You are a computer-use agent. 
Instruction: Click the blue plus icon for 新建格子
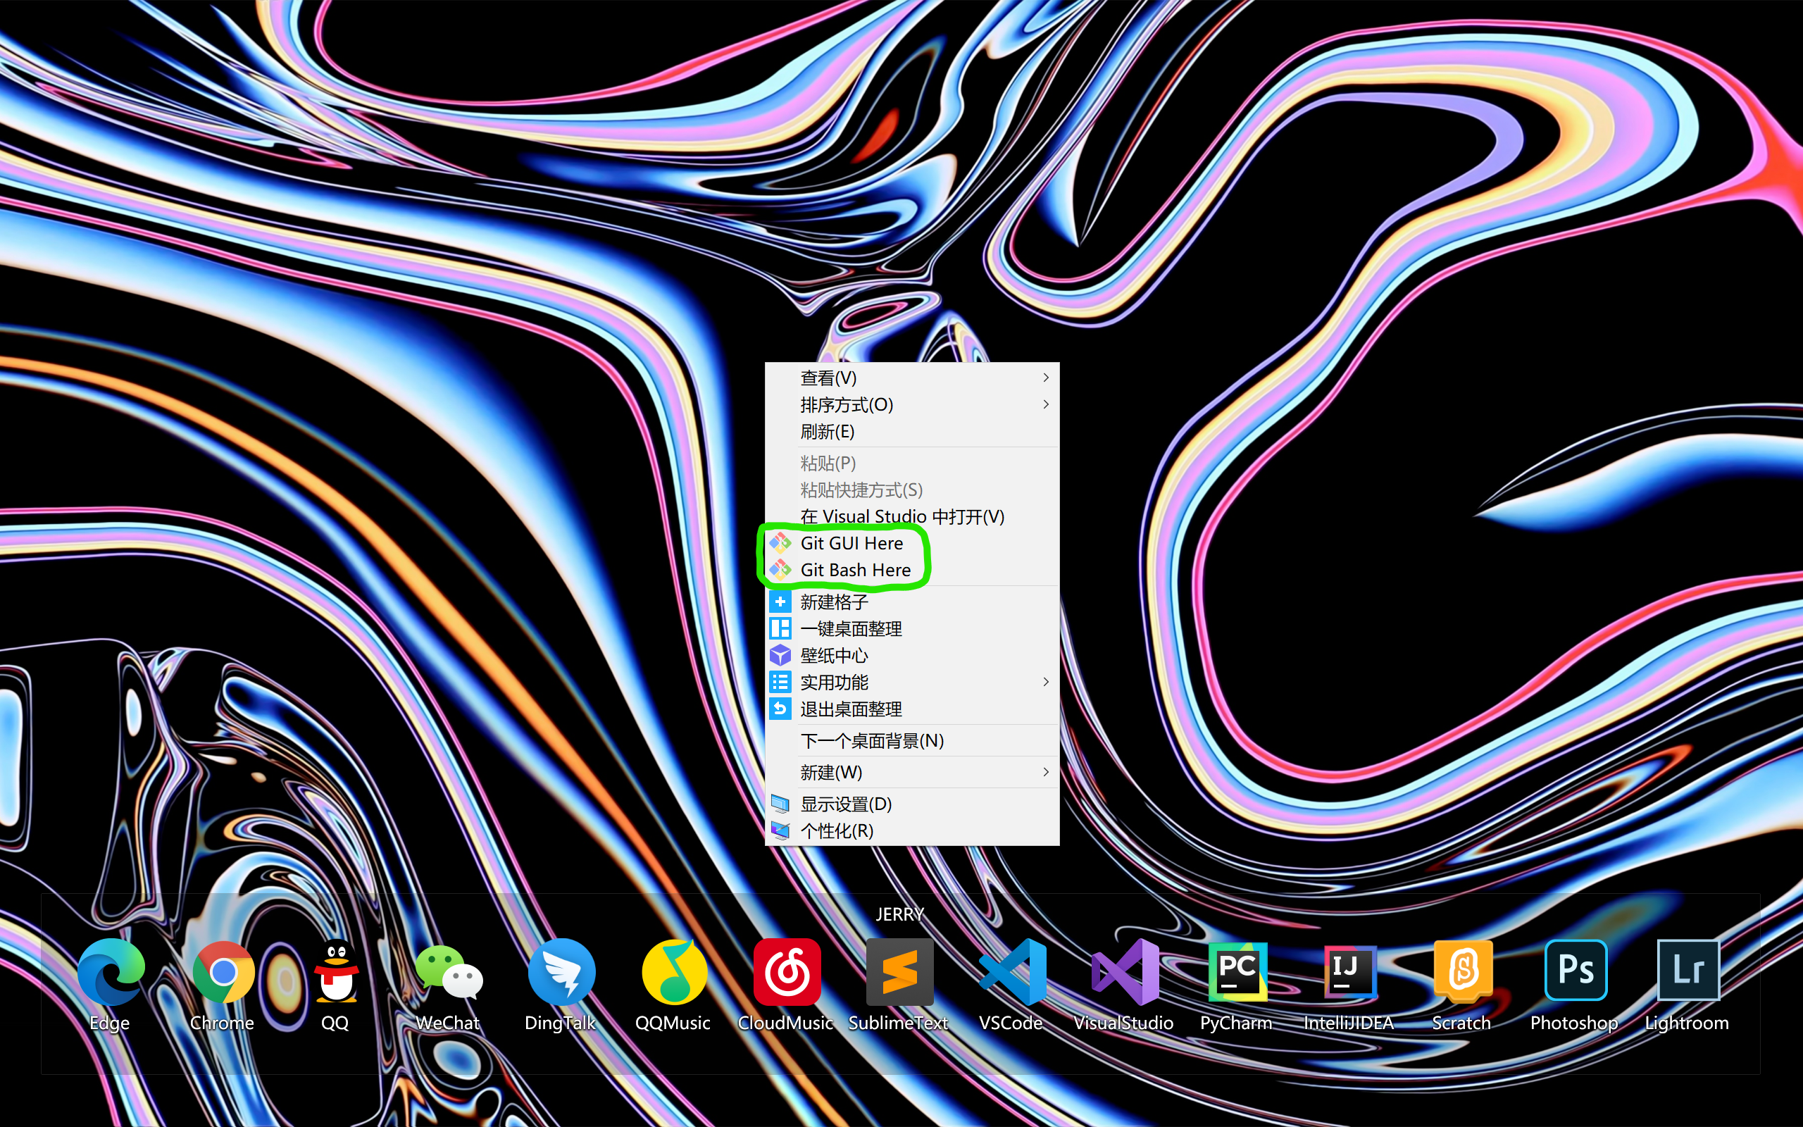click(x=780, y=602)
